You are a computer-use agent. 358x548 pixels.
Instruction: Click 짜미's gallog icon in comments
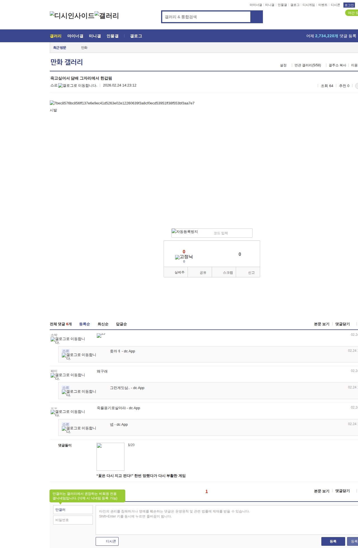click(x=53, y=375)
